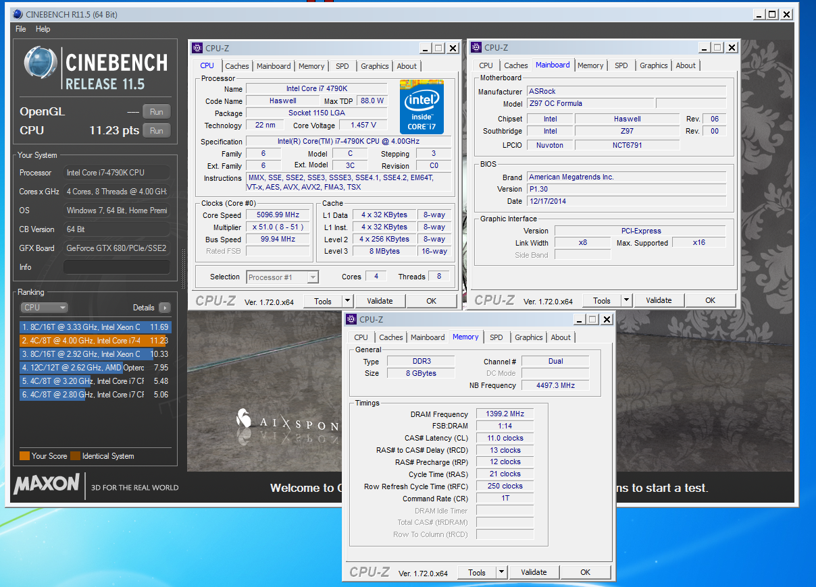Click Validate in Memory window
The image size is (816, 587).
534,572
